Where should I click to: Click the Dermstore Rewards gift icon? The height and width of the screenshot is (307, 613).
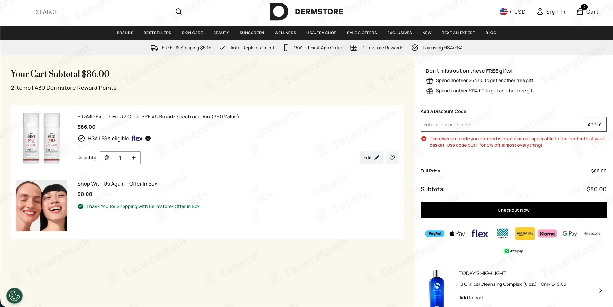[354, 48]
